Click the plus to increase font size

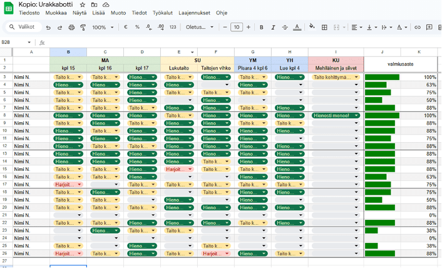pyautogui.click(x=249, y=28)
